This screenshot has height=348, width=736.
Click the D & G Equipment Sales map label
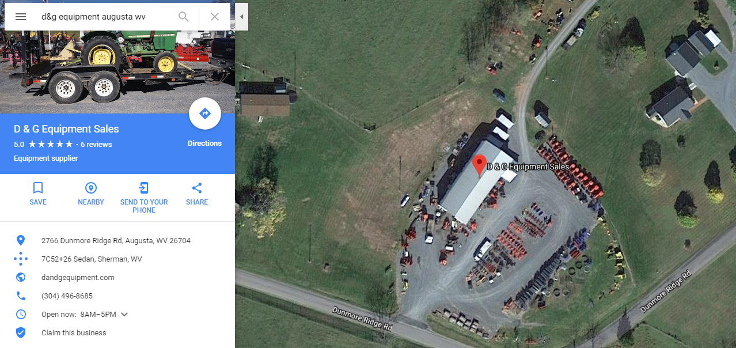click(528, 167)
